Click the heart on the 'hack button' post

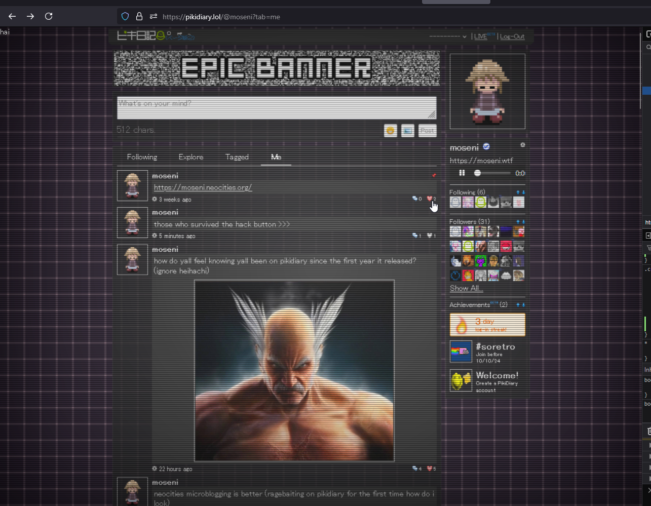(x=430, y=236)
